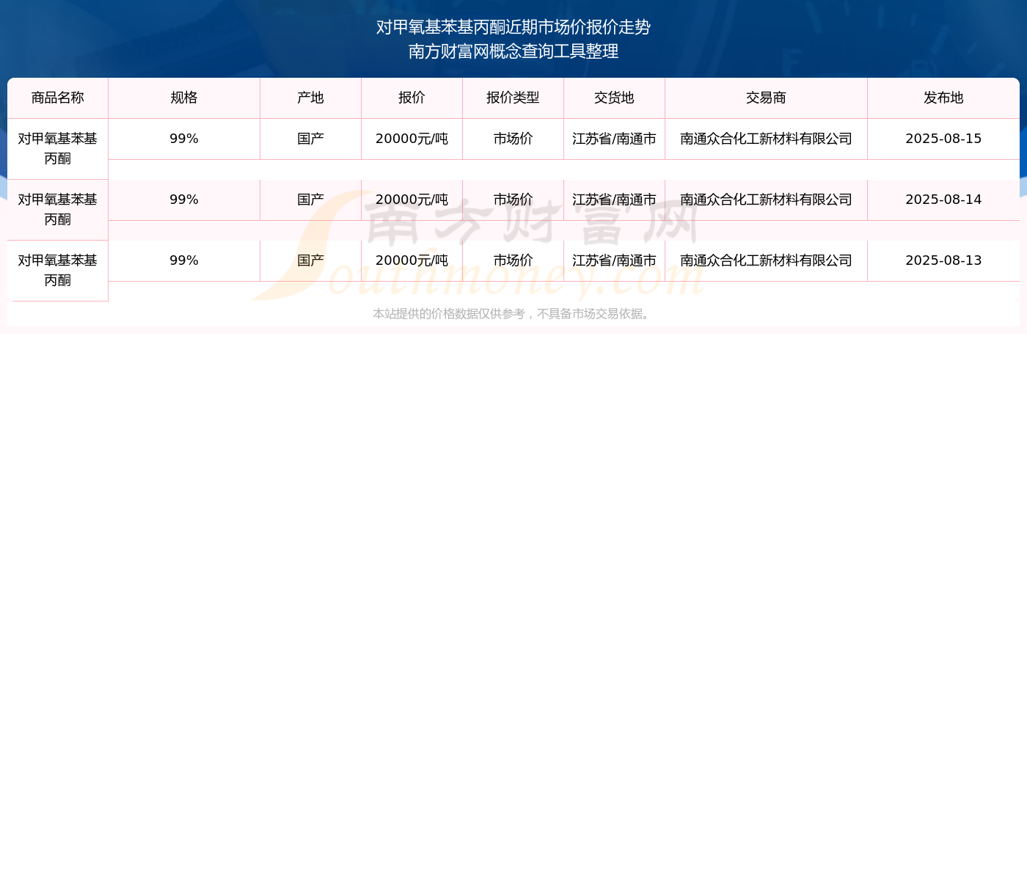Click 国产 in the 2025-08-13 row

(311, 260)
